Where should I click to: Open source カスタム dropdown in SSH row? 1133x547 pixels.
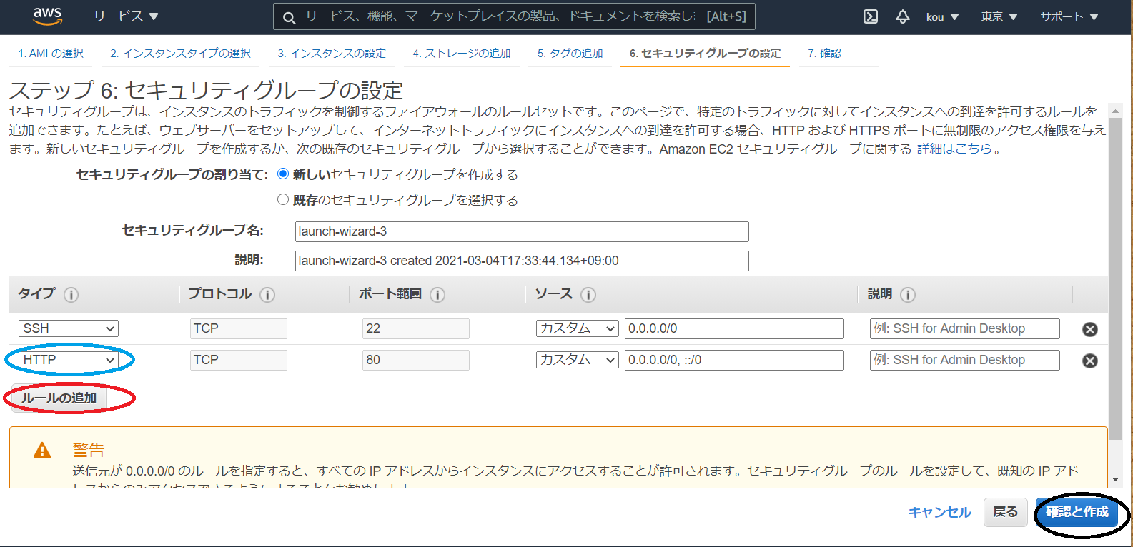(x=578, y=328)
